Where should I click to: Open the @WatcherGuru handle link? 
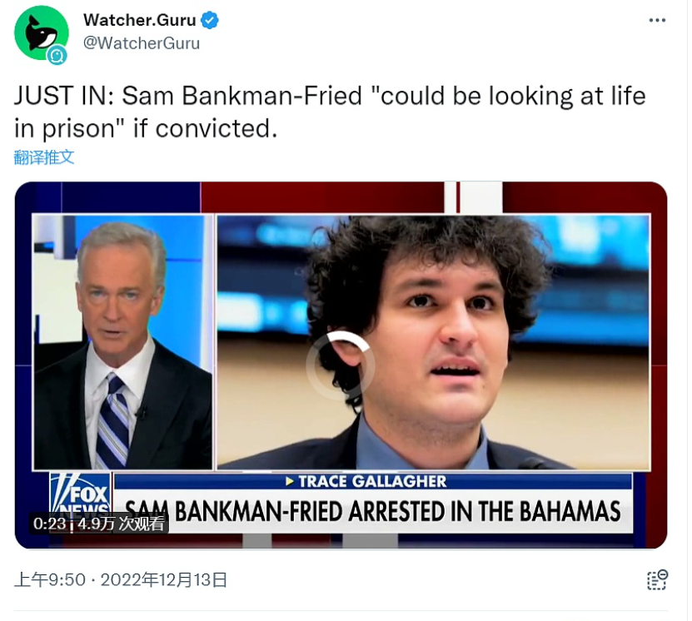(x=142, y=43)
